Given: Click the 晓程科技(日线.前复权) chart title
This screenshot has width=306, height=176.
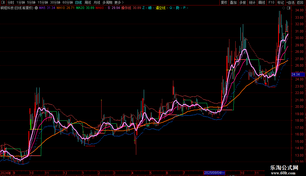Looking at the screenshot, I should click(17, 8).
